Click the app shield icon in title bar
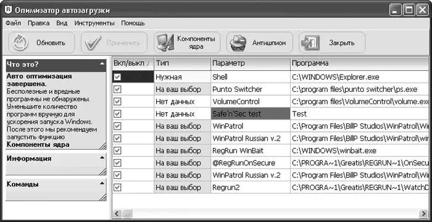Screen dimensions: 432x222 (x=9, y=10)
